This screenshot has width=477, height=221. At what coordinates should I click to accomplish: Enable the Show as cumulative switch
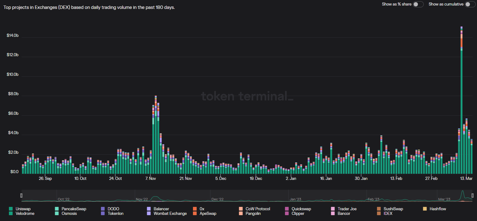pos(470,4)
